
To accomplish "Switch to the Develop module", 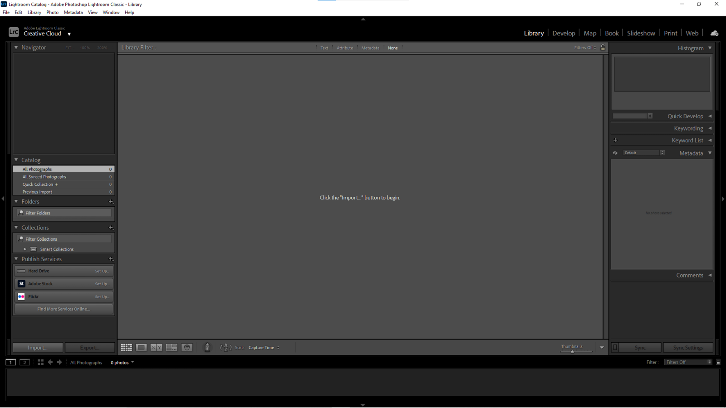I will pyautogui.click(x=564, y=33).
